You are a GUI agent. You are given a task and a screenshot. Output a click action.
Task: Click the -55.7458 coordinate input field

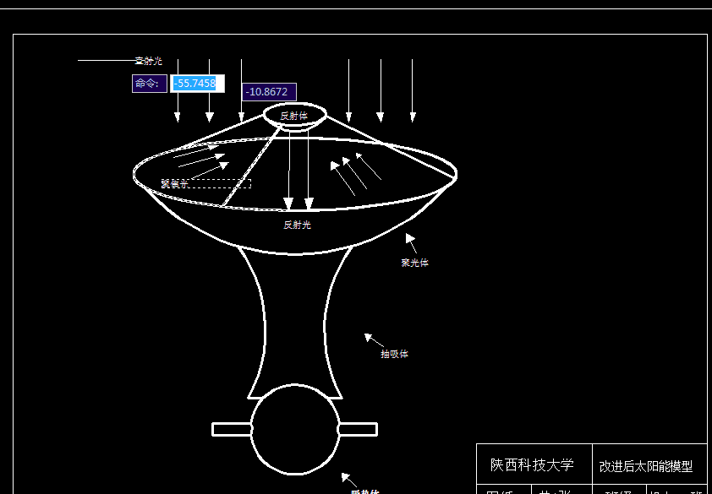click(197, 84)
